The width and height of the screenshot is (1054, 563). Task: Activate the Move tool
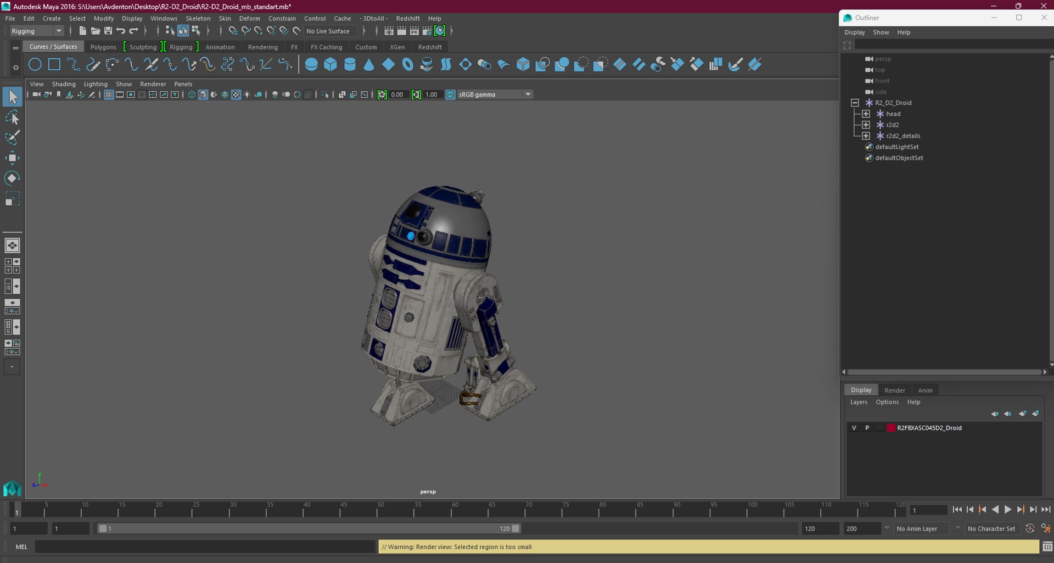(12, 158)
